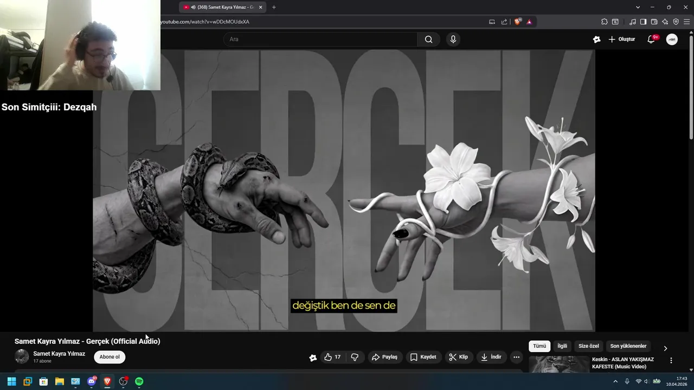This screenshot has width=694, height=390.
Task: Click the volume speaker tray icon
Action: (x=646, y=381)
